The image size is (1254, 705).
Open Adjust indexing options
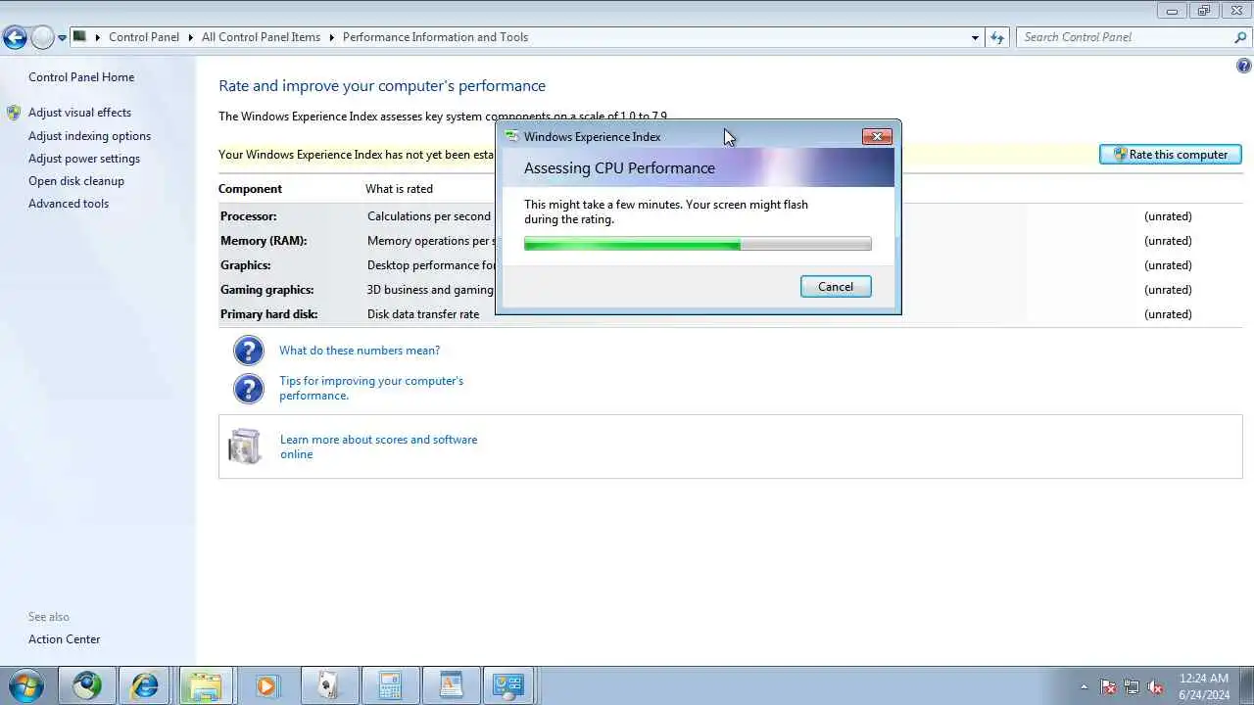[x=89, y=136]
